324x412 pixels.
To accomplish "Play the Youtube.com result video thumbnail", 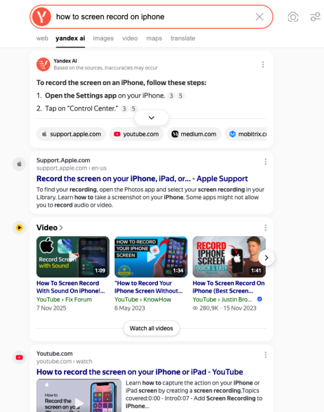I will pos(79,396).
